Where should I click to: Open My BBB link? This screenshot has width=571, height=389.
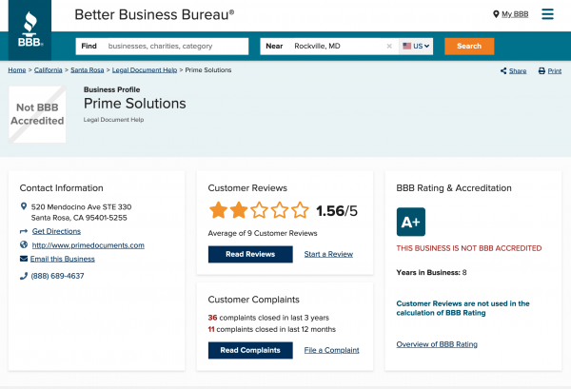[515, 14]
